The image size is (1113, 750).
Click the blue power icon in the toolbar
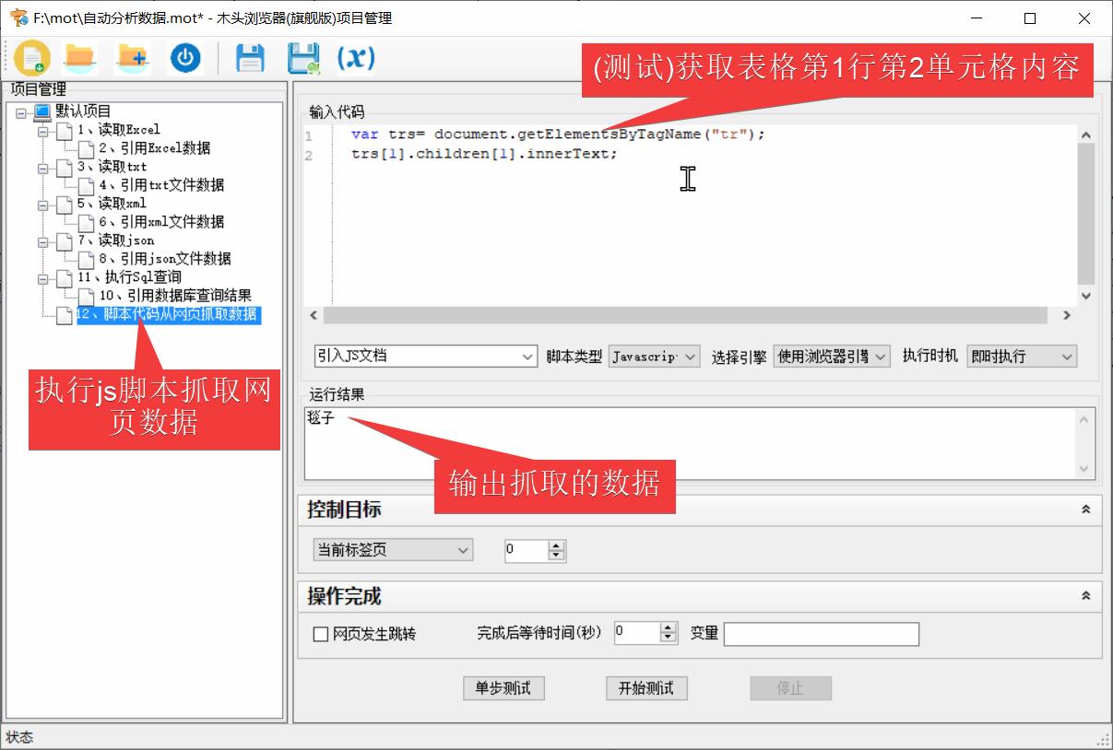(x=185, y=57)
